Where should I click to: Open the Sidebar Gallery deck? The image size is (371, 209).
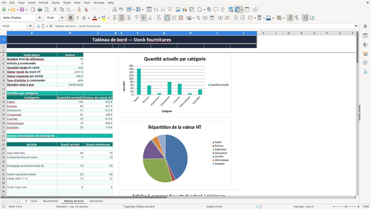pyautogui.click(x=365, y=54)
